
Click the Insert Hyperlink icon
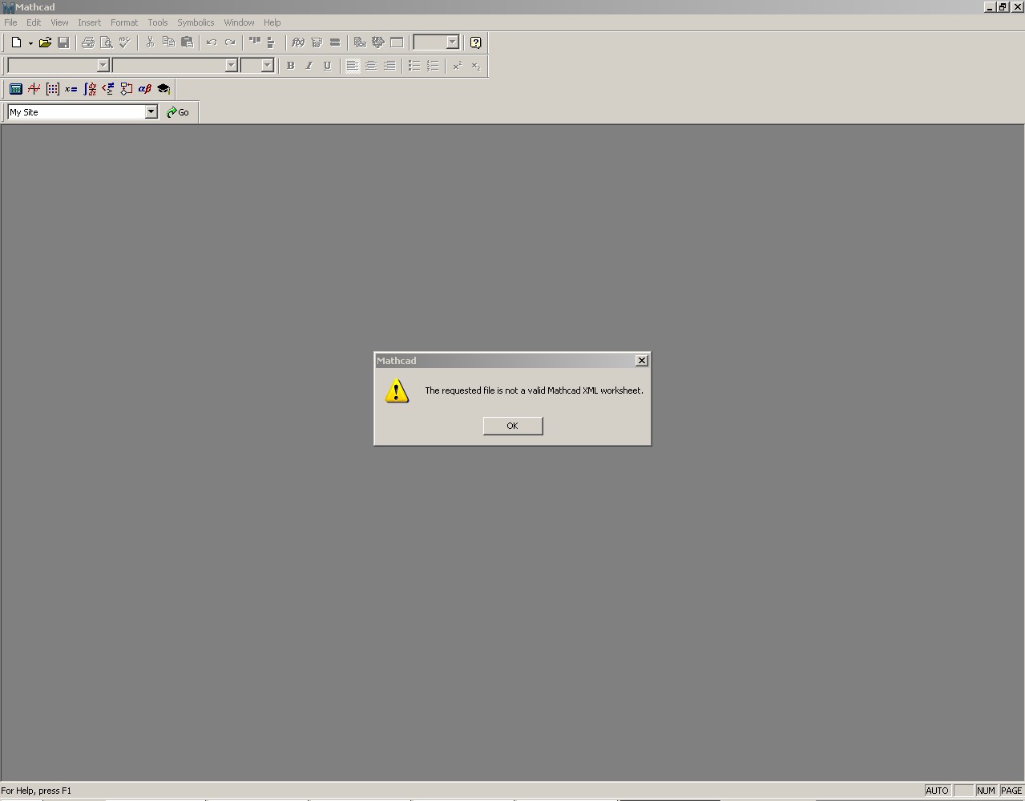pos(360,42)
